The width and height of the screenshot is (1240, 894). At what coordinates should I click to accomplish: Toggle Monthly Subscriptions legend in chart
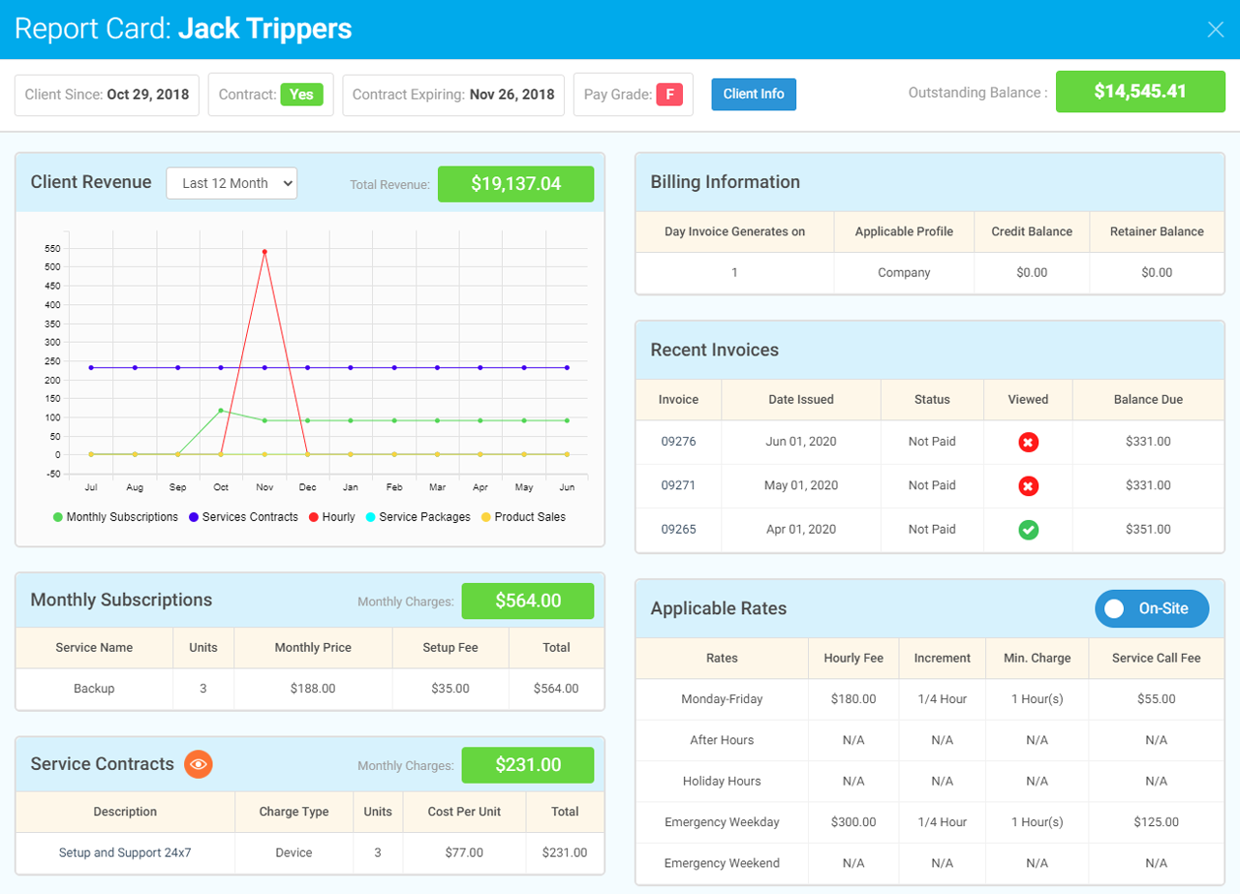point(115,517)
